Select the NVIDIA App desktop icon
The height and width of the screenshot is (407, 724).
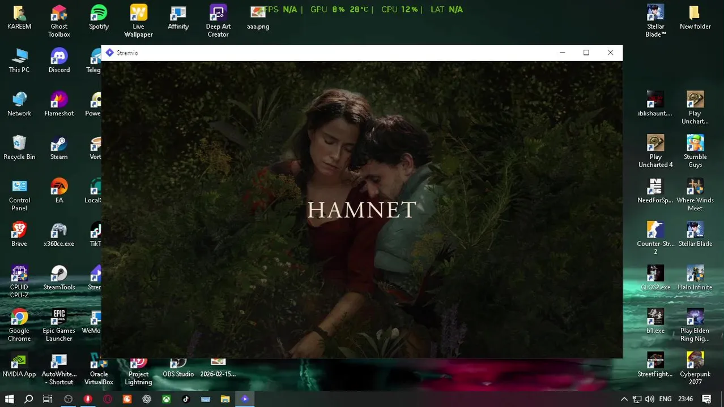click(x=19, y=366)
